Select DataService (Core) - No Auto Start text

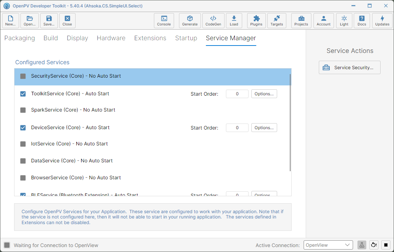pyautogui.click(x=72, y=161)
